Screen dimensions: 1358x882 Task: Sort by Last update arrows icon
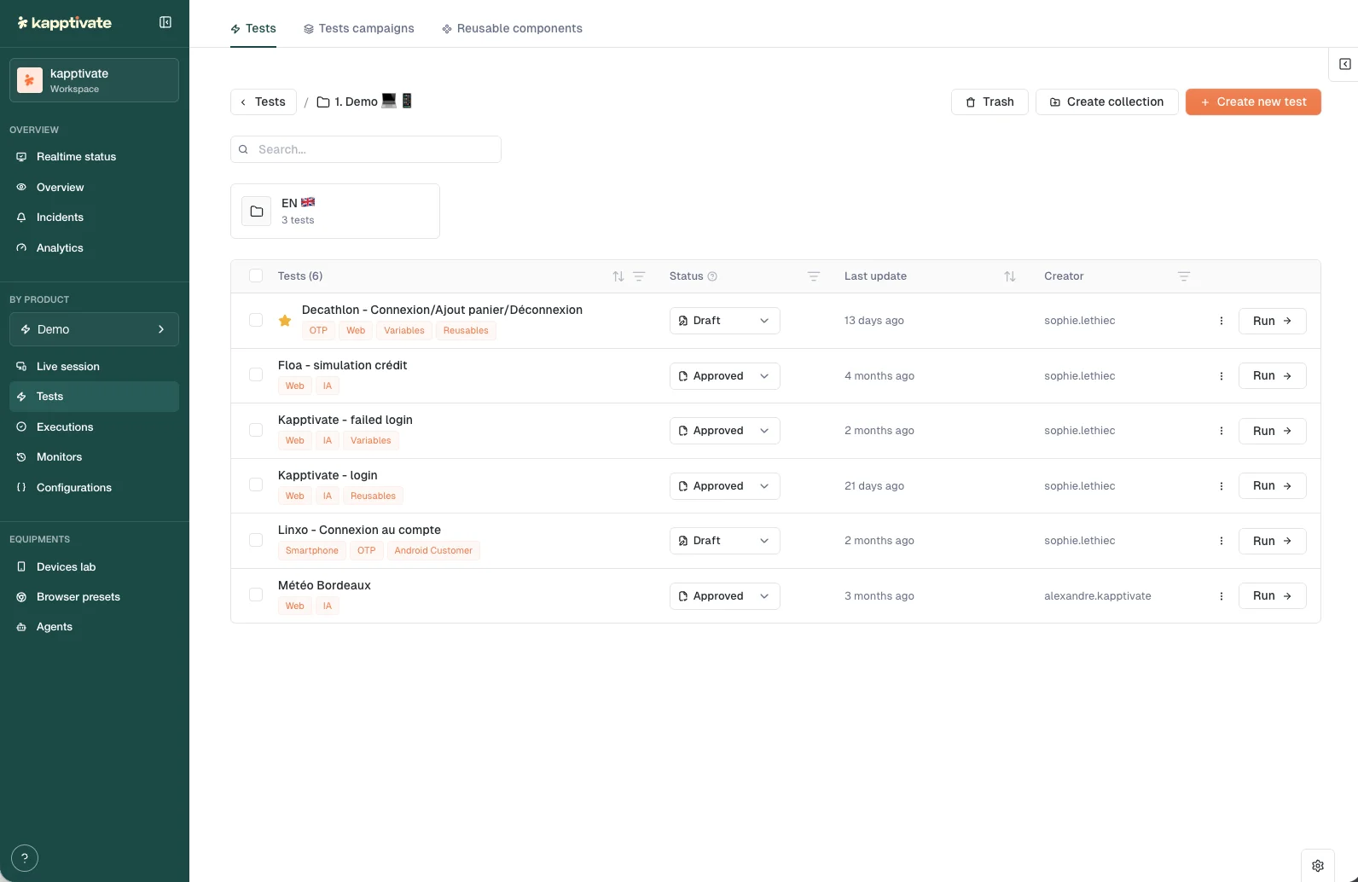coord(1010,276)
